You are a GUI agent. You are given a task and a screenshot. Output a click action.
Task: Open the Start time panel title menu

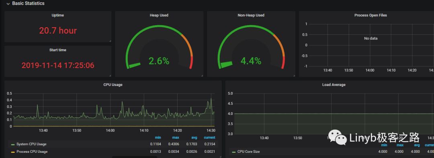[57, 50]
